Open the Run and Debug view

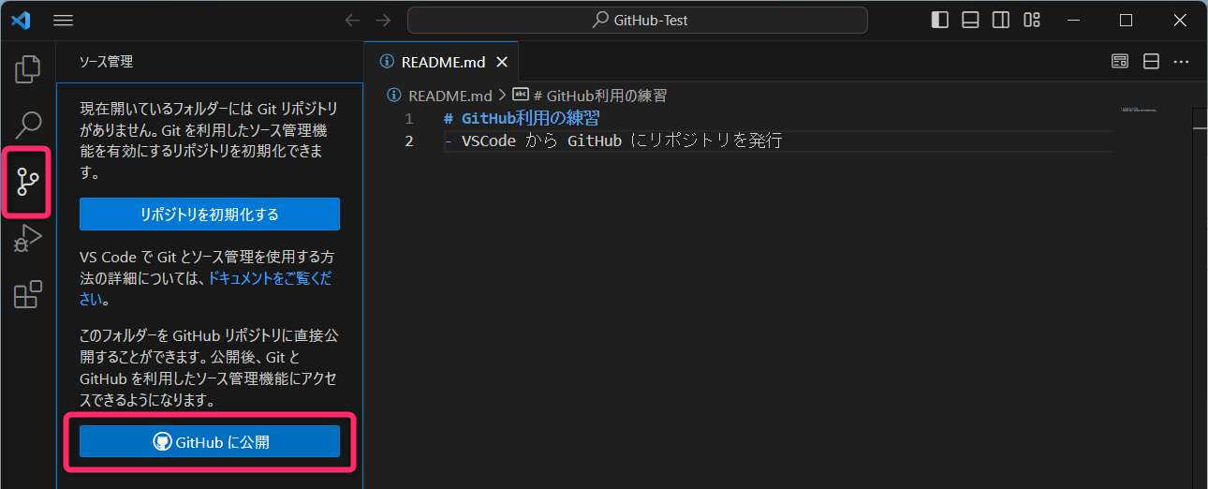(28, 239)
